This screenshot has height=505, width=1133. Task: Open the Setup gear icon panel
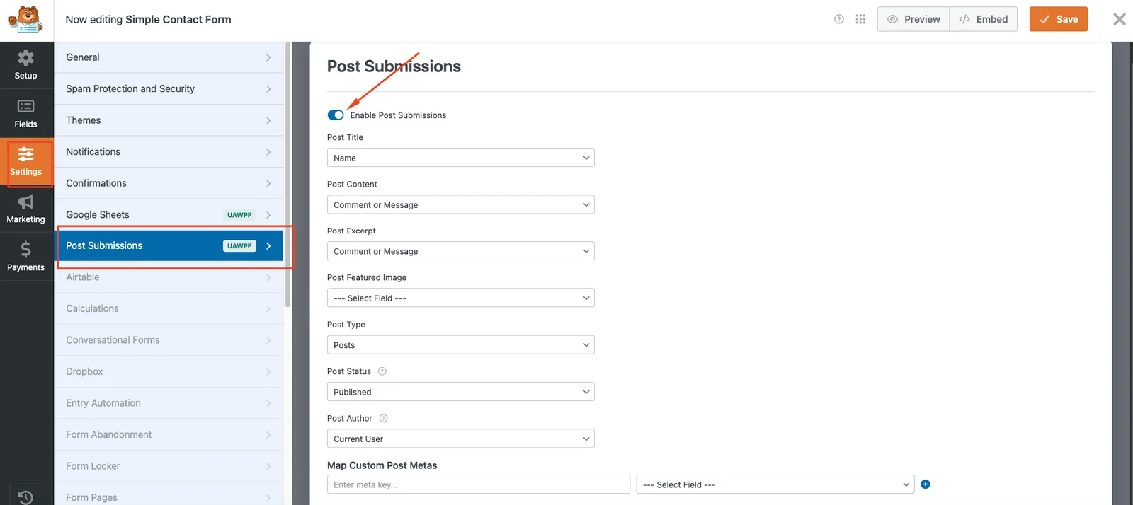(25, 64)
